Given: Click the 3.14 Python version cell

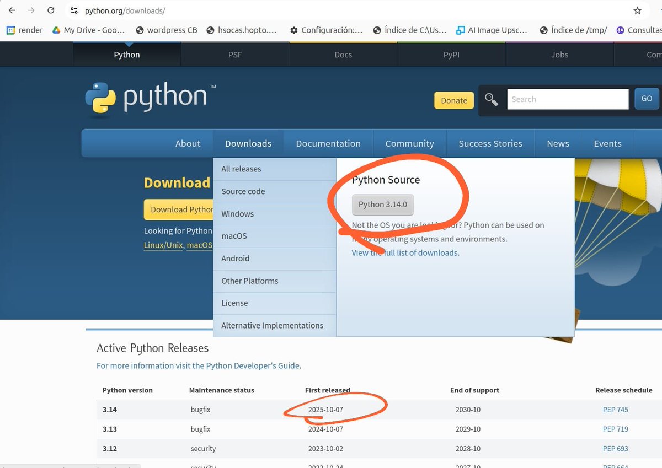Looking at the screenshot, I should pos(110,410).
